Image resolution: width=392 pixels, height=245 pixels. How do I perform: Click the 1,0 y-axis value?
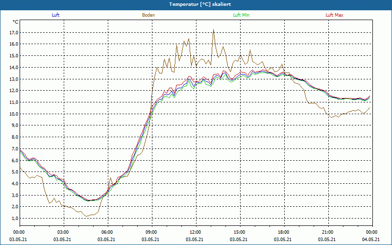coord(15,218)
